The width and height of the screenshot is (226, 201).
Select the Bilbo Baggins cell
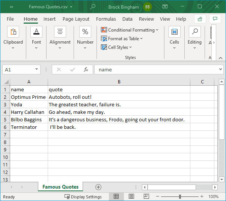click(x=29, y=119)
